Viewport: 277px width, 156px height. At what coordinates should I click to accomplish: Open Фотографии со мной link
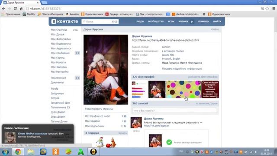pyautogui.click(x=97, y=116)
